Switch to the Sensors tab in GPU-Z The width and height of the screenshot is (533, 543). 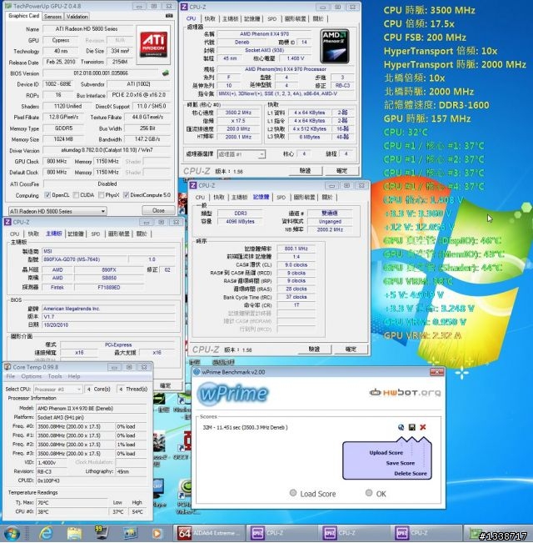pos(53,17)
